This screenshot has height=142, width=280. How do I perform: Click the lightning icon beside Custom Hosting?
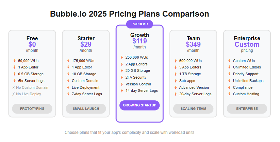(x=229, y=94)
